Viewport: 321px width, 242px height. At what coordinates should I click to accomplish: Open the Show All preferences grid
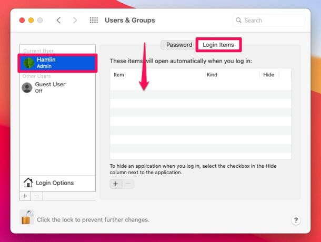[x=94, y=20]
